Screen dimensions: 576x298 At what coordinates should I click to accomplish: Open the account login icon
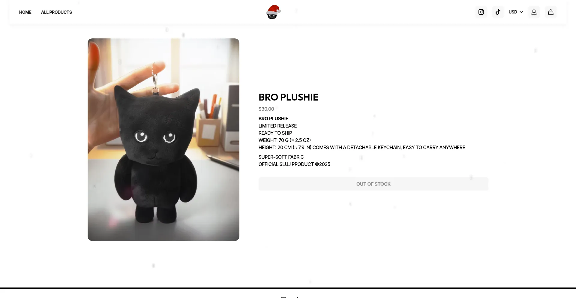coord(534,12)
